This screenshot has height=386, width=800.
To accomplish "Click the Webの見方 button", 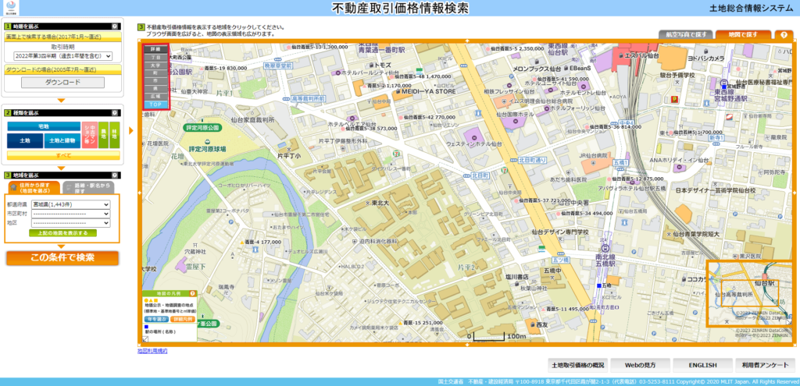I will (641, 365).
